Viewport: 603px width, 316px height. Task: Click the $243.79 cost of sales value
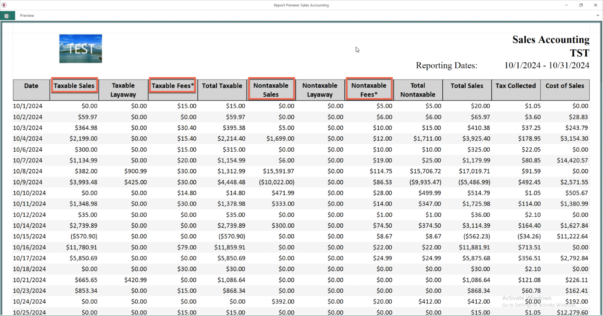coord(577,128)
